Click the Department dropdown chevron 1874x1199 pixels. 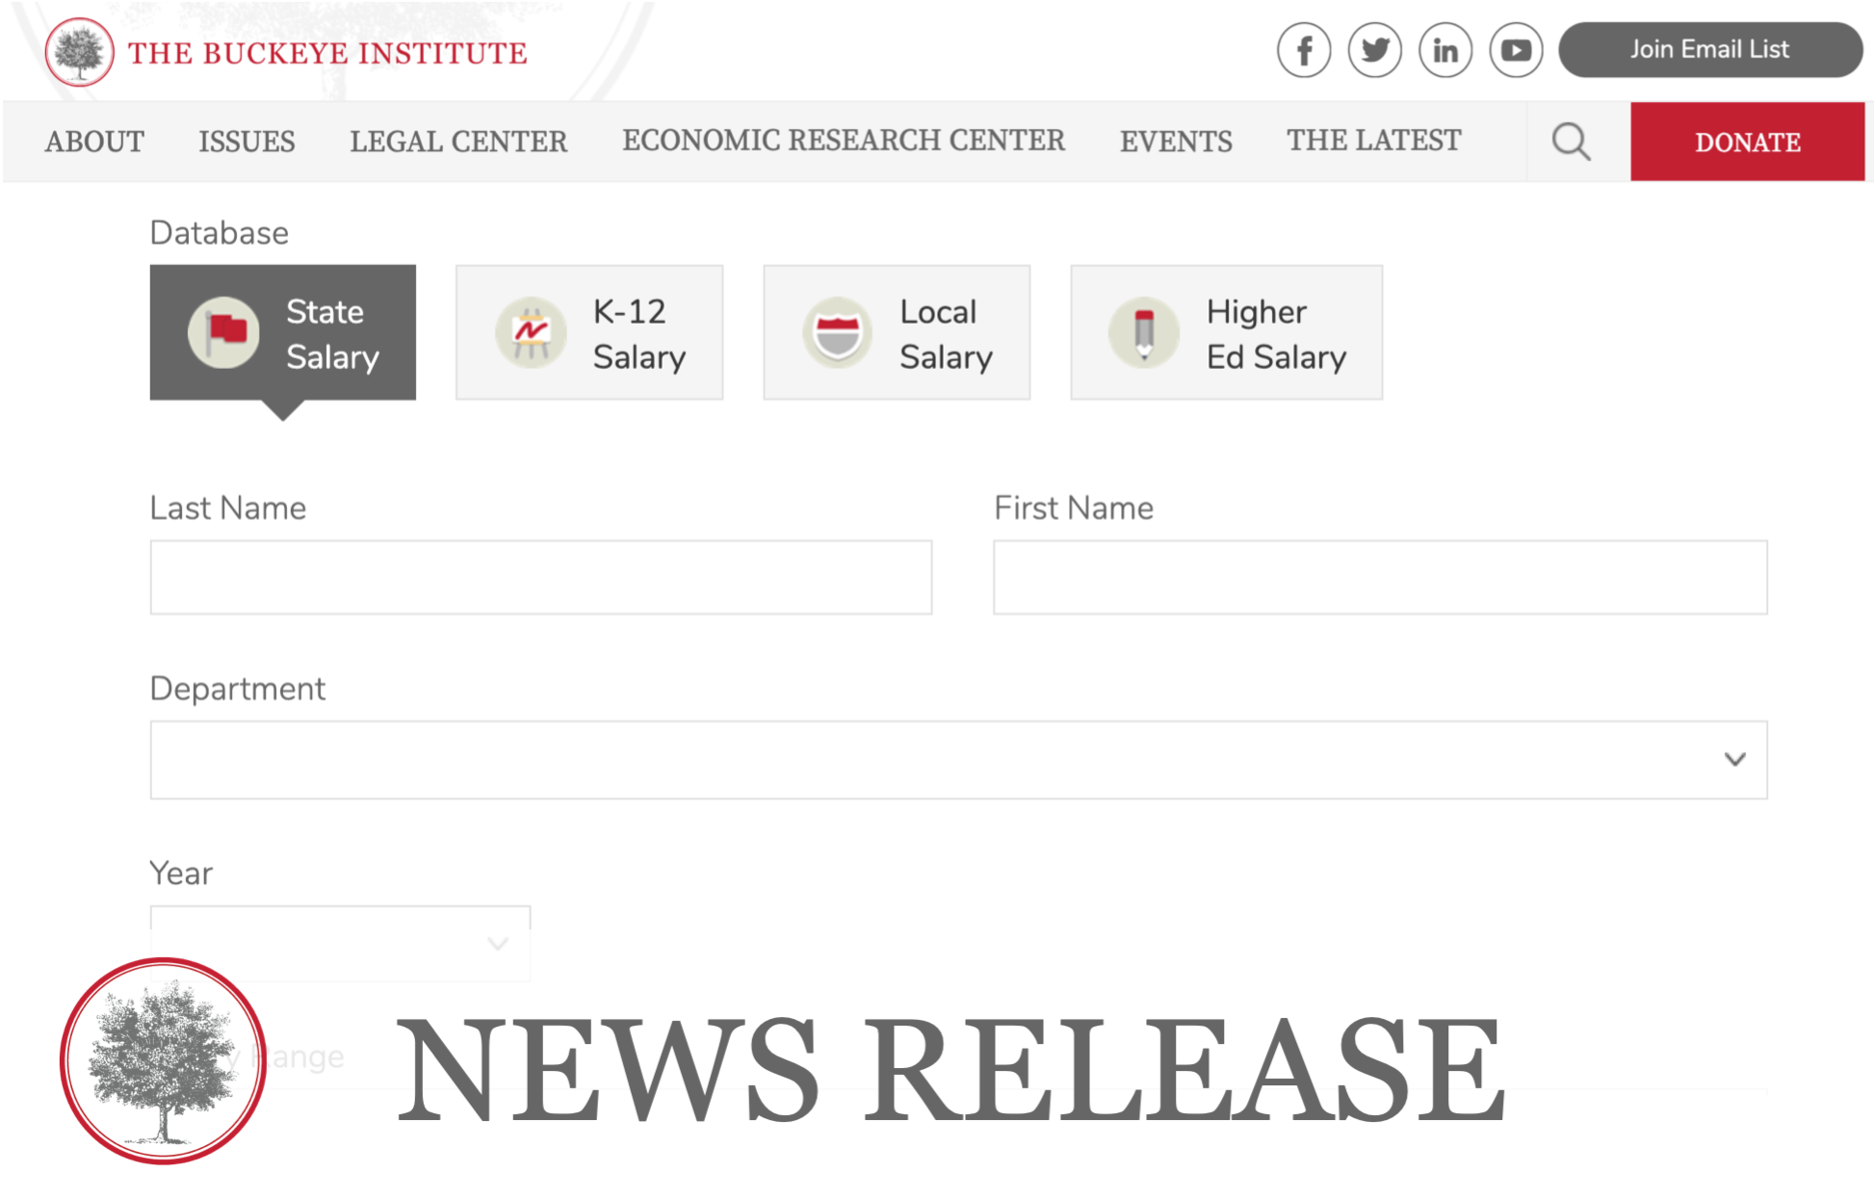click(x=1735, y=760)
